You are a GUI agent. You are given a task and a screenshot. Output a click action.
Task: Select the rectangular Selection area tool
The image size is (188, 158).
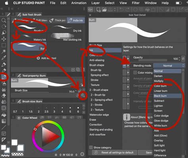pos(4,45)
